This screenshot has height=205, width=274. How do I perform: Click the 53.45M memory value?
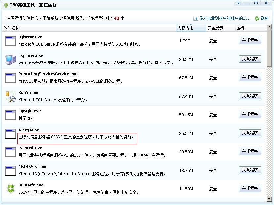point(186,115)
